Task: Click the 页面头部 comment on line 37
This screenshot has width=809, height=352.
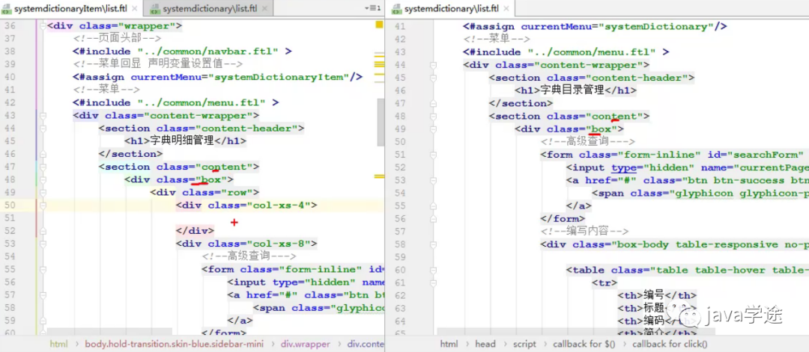Action: click(x=117, y=39)
